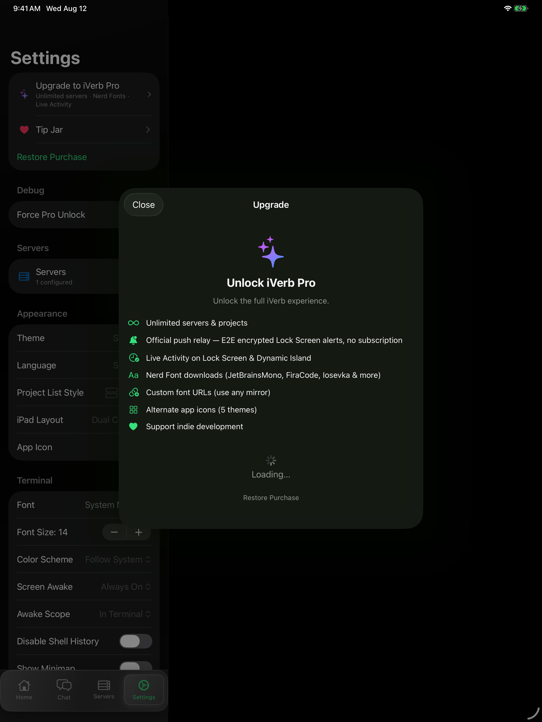Click green Restore Purchase in Settings
542x722 pixels.
[52, 157]
